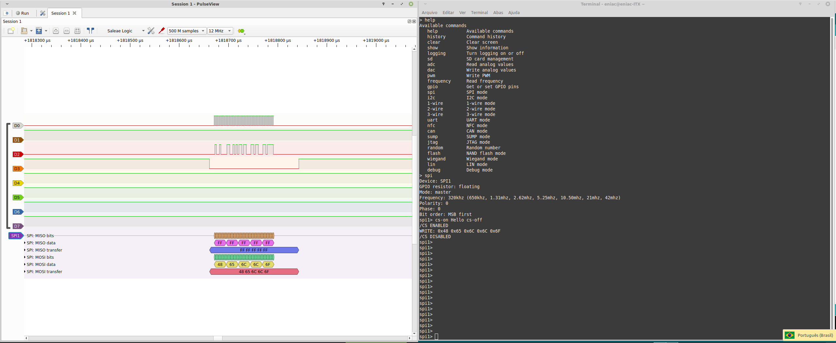The width and height of the screenshot is (836, 343).
Task: Click the MOSI transfer 48 65 6C 6C 6F block
Action: click(254, 271)
